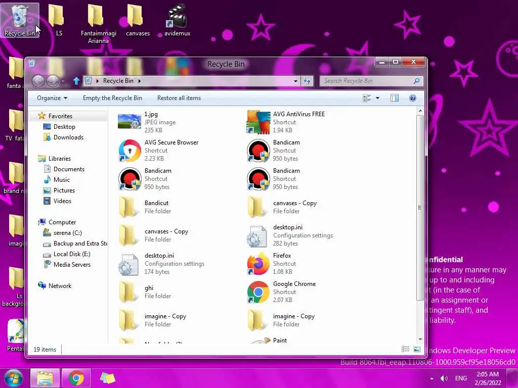Open Documents library
518x388 pixels.
point(69,169)
